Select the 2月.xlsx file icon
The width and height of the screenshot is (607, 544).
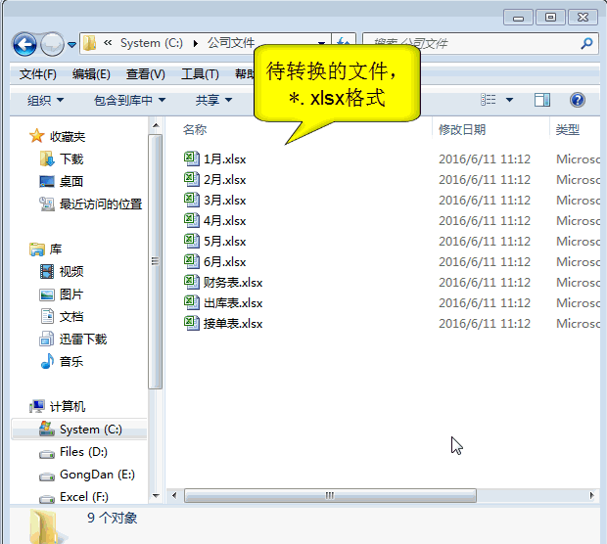pyautogui.click(x=192, y=179)
